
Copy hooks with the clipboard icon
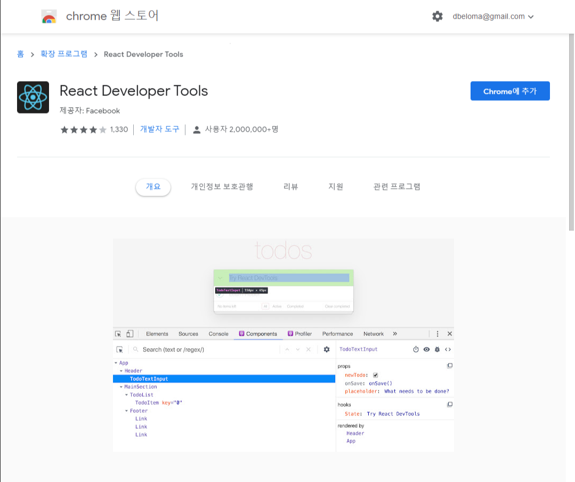click(x=450, y=404)
